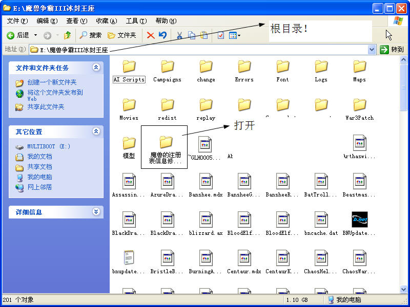410x307 pixels.
Task: Open the 搜索 search tool
Action: pos(90,35)
